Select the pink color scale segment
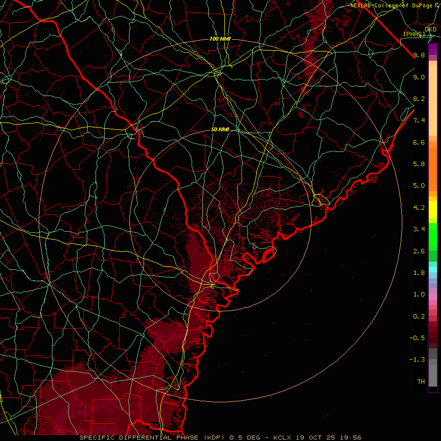This screenshot has height=441, width=441. (433, 297)
